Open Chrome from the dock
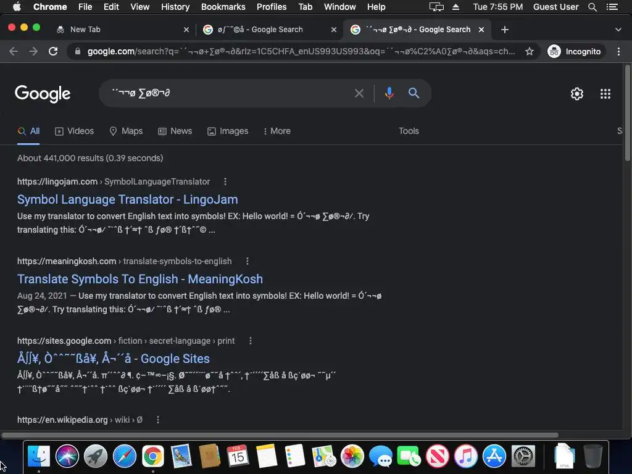 click(x=153, y=457)
